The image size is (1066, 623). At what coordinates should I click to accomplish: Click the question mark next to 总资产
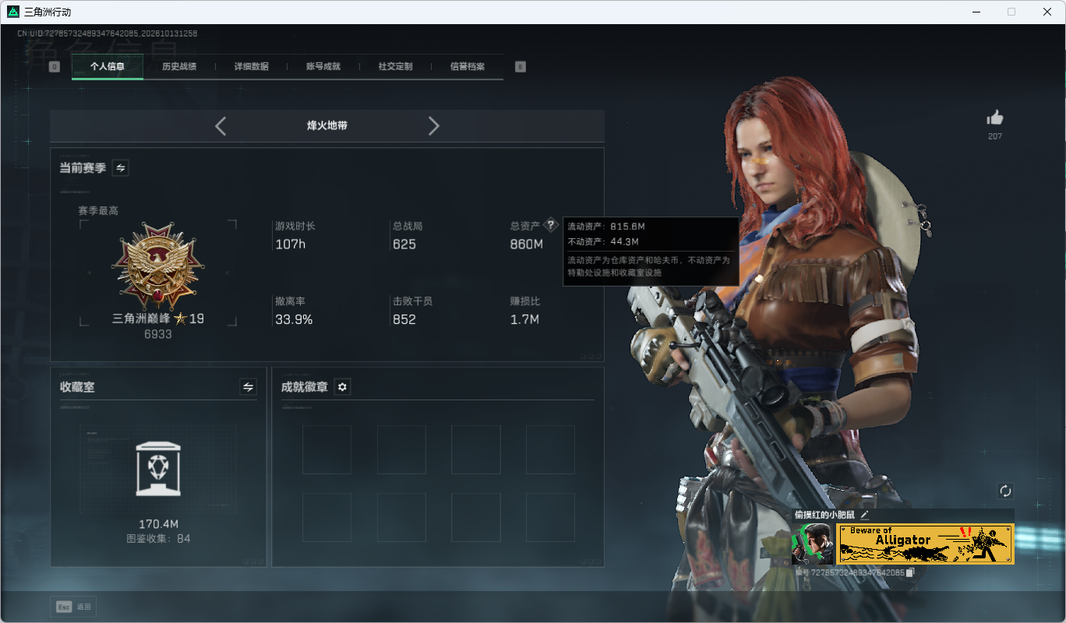pos(551,225)
